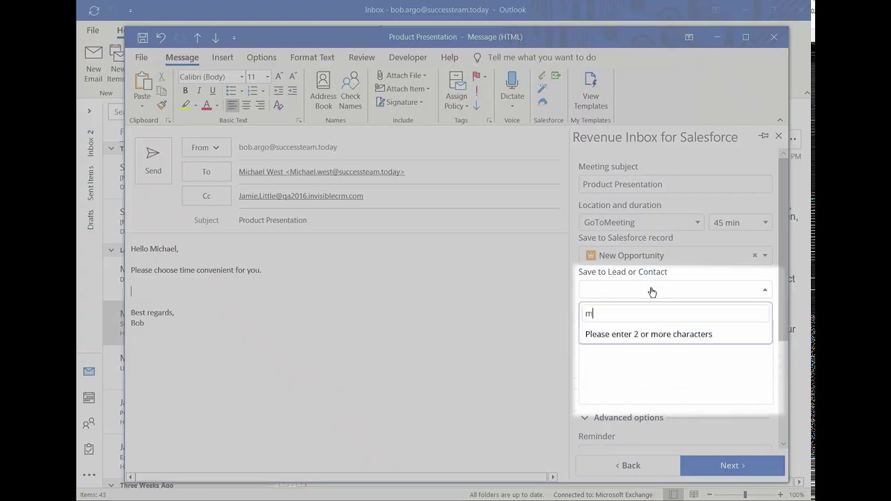The image size is (891, 501).
Task: Open the font size dropdown
Action: (x=267, y=77)
